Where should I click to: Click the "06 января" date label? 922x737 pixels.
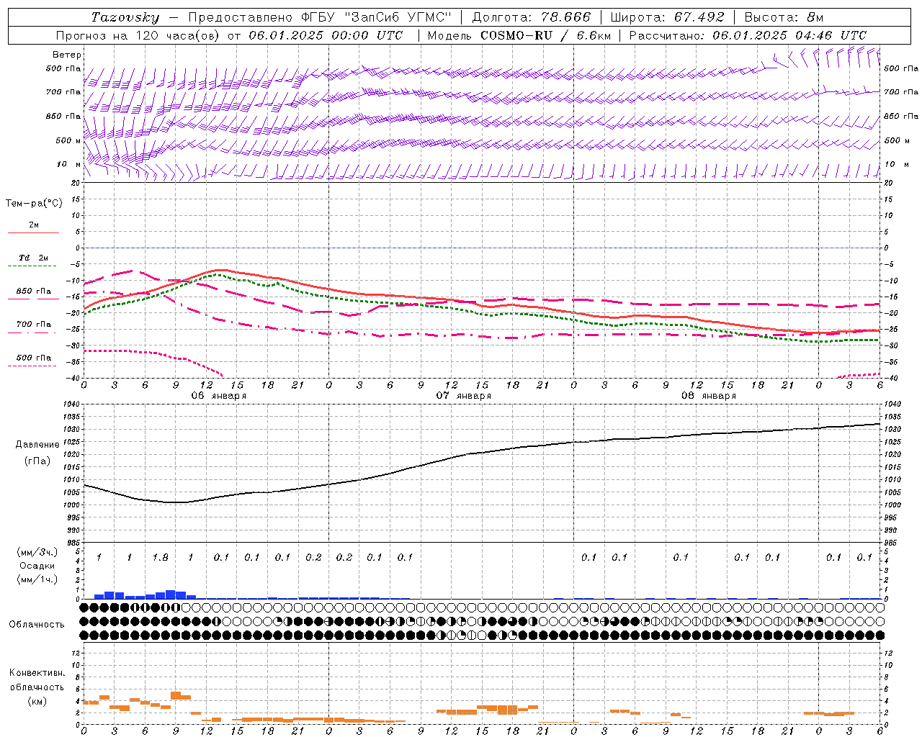[x=218, y=396]
